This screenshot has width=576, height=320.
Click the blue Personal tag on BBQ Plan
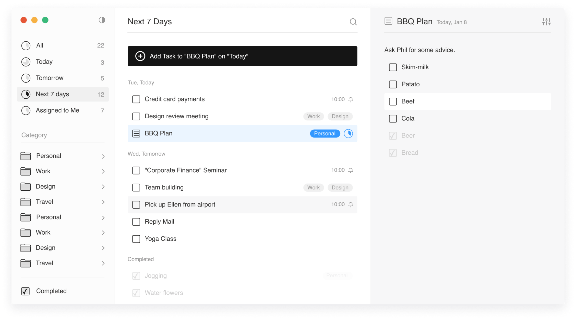tap(325, 133)
